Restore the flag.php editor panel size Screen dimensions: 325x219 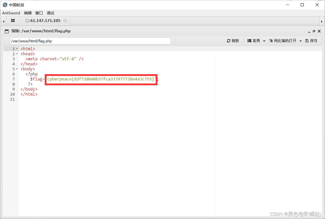pos(314,31)
